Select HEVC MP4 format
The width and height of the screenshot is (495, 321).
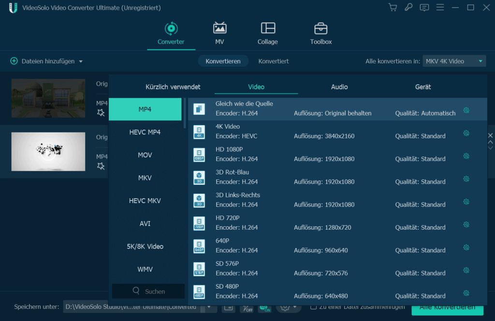coord(145,132)
